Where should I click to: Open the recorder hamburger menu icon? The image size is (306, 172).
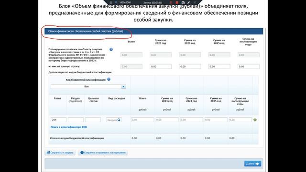(x=111, y=2)
